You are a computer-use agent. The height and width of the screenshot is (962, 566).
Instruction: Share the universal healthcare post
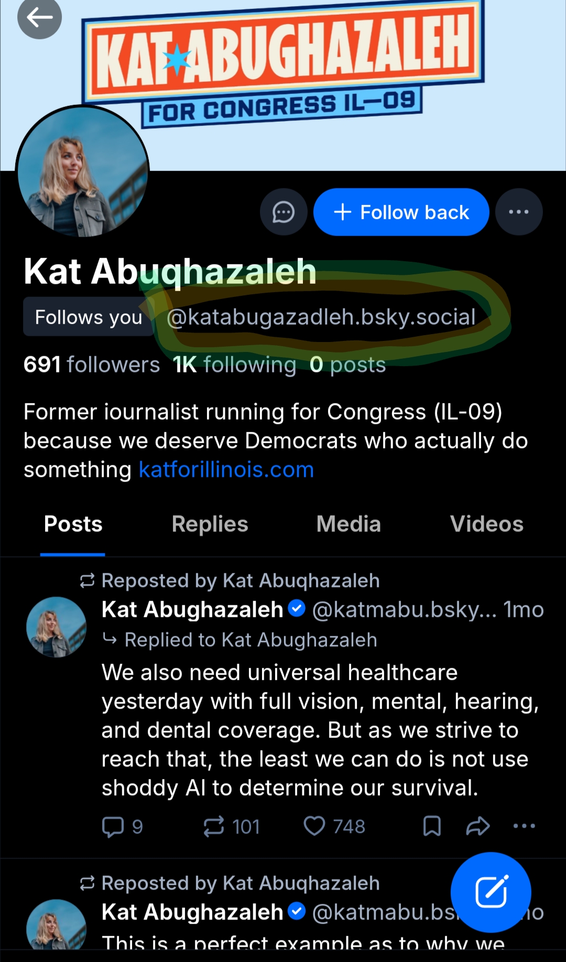pyautogui.click(x=477, y=827)
